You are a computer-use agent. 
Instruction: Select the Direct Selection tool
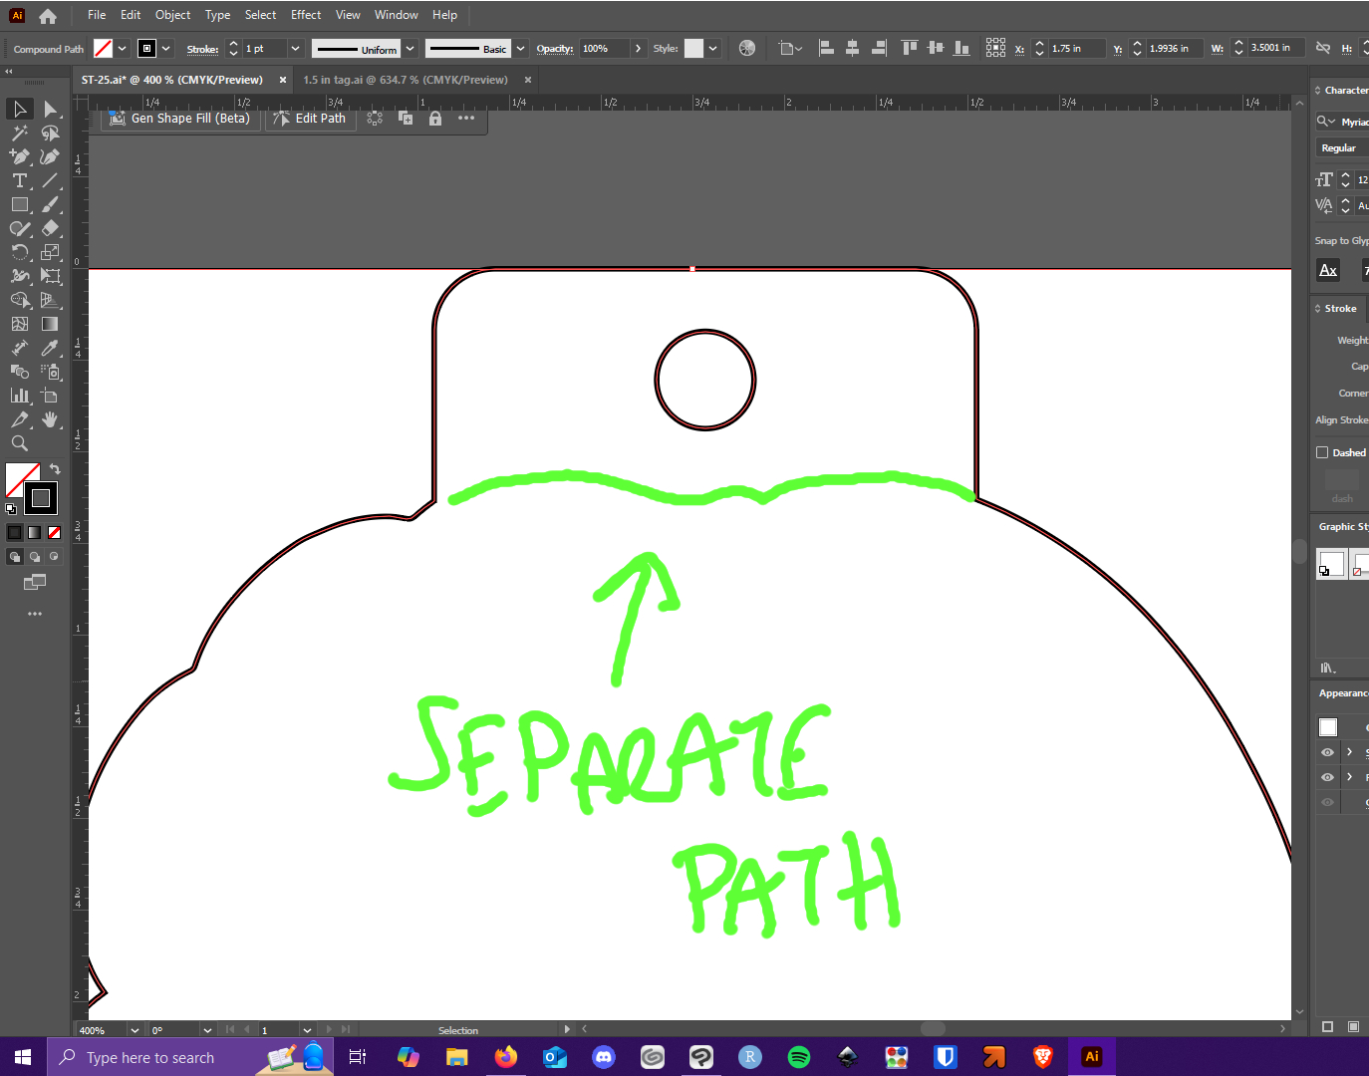click(x=52, y=110)
